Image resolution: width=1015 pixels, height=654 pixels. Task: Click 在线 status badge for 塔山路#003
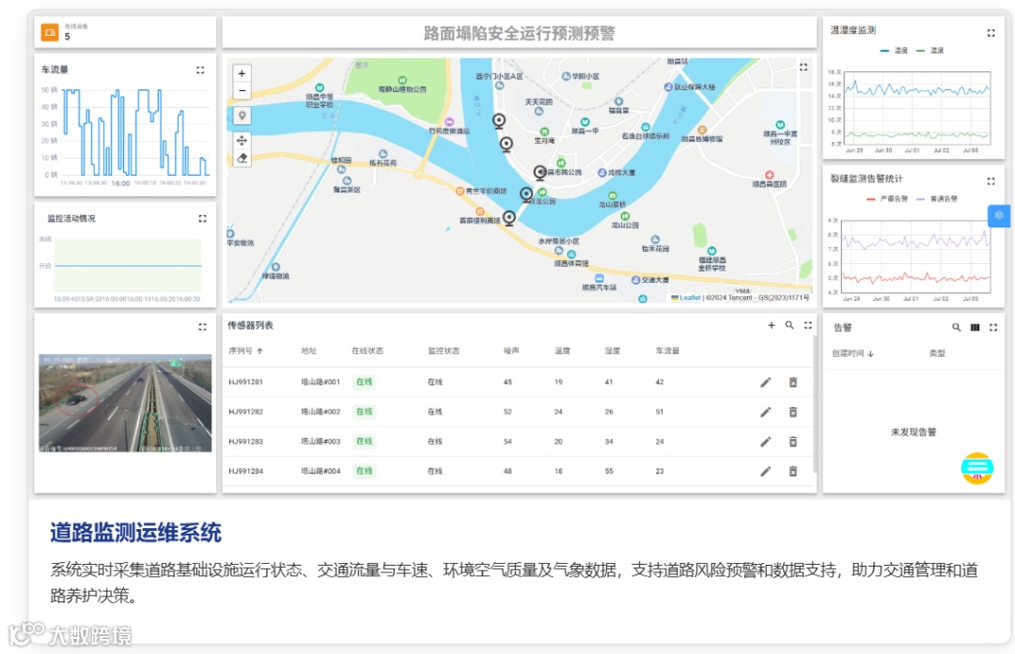[365, 442]
